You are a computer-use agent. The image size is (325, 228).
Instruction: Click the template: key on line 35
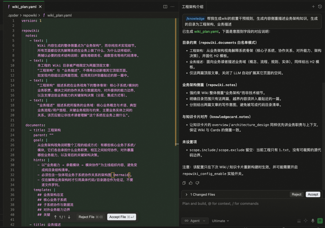coord(42,190)
